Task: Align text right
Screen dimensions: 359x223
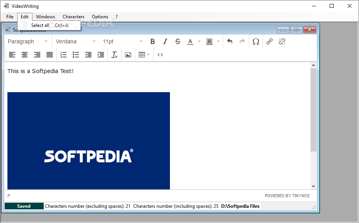Action: [x=37, y=55]
